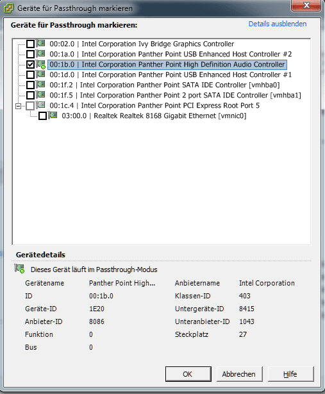Click the Steckplatz value '27'
Screen dimensions: 325x394
(243, 334)
